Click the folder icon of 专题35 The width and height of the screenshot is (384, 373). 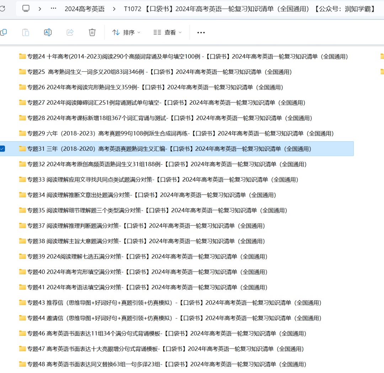pos(22,210)
